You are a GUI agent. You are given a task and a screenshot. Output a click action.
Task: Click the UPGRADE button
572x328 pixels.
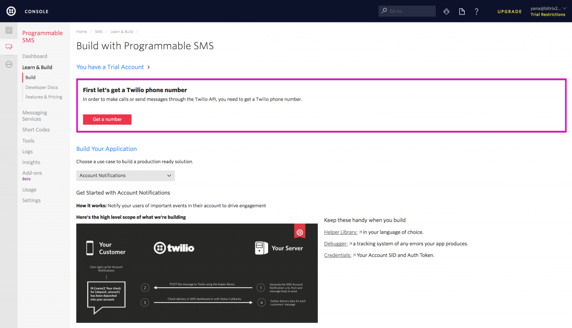(509, 12)
